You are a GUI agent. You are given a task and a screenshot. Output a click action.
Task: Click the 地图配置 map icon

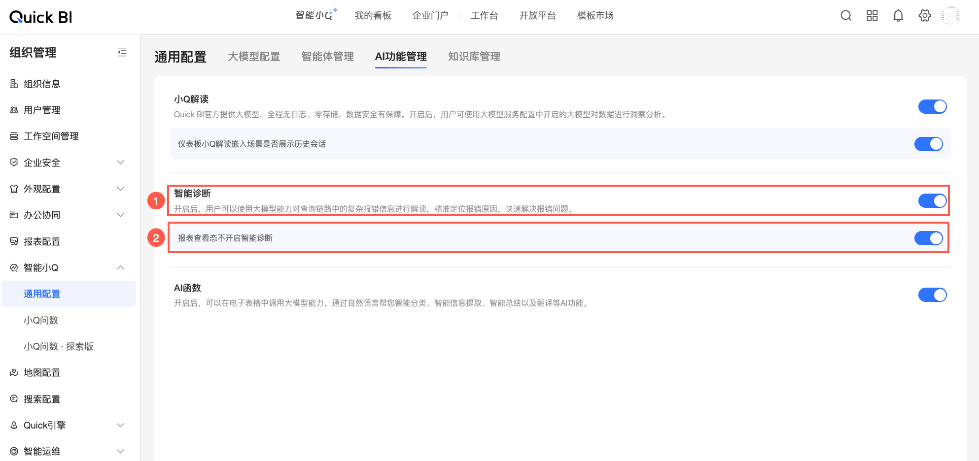(14, 372)
